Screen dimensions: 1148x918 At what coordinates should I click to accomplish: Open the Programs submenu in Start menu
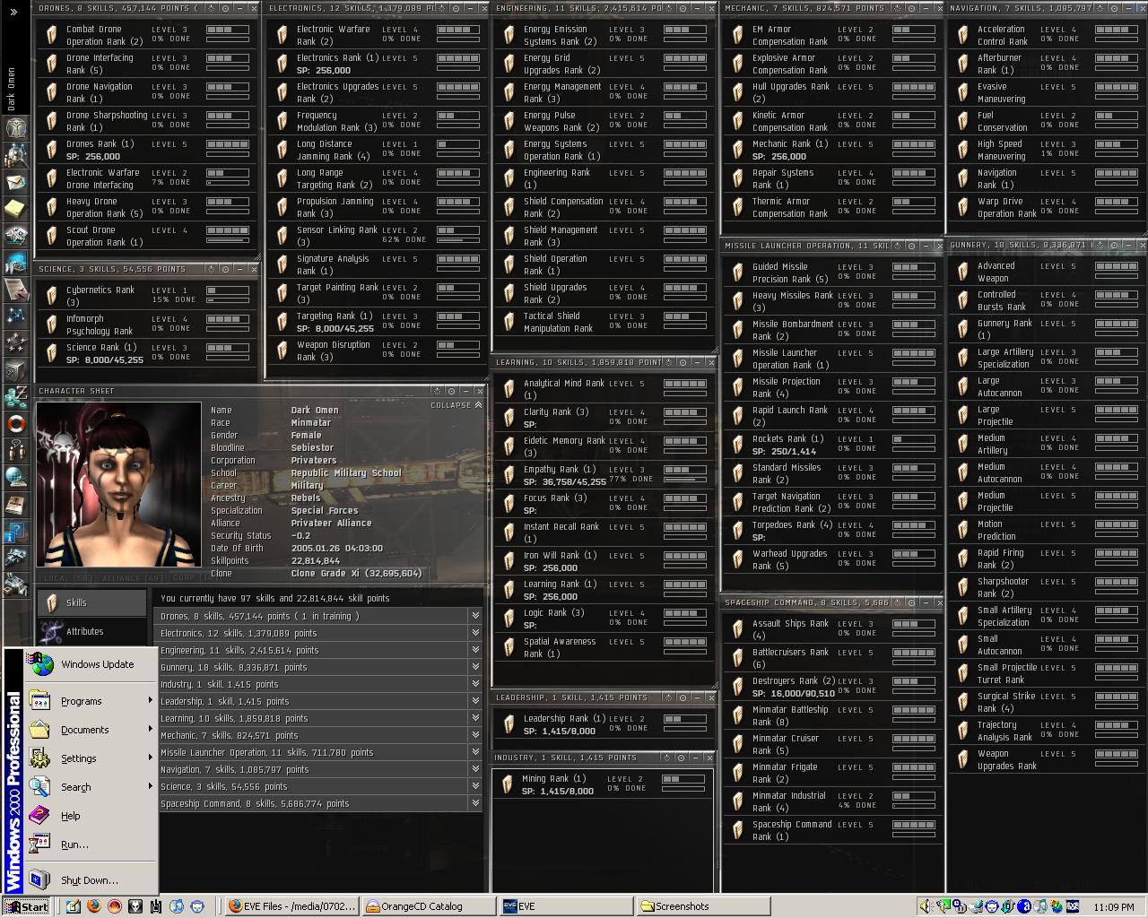pos(90,701)
